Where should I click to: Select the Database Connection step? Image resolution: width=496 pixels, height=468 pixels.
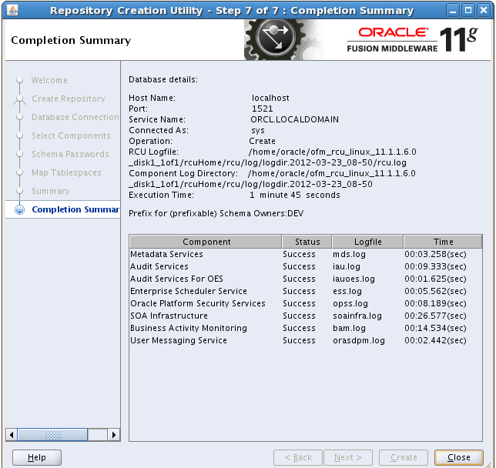pyautogui.click(x=75, y=117)
